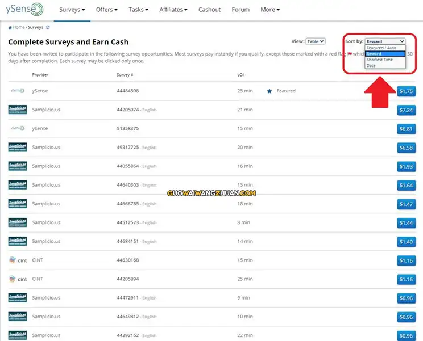Image resolution: width=423 pixels, height=341 pixels.
Task: Expand the Affiliates menu
Action: 173,10
